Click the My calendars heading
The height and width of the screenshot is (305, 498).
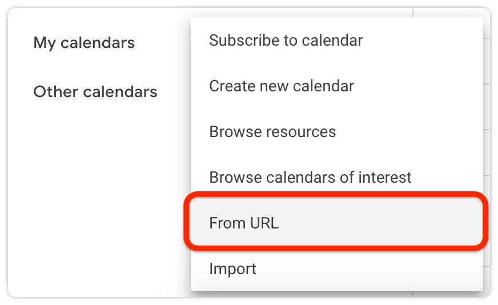tap(84, 43)
